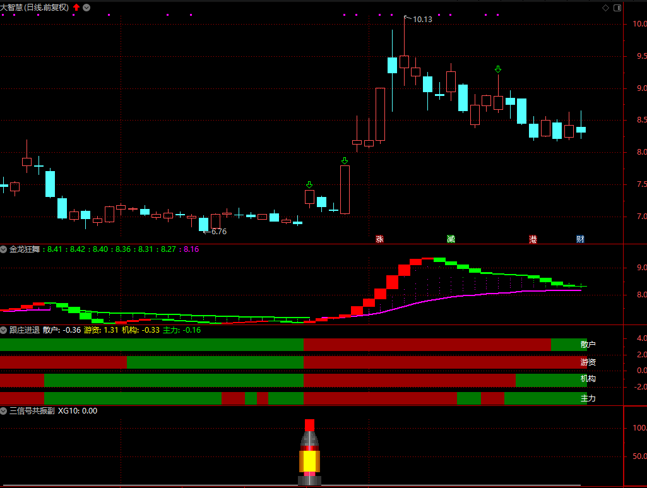Toggle the side panel icon at top right
Image resolution: width=647 pixels, height=488 pixels.
[617, 8]
